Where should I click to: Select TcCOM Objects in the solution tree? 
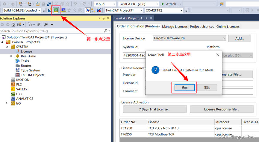33,75
